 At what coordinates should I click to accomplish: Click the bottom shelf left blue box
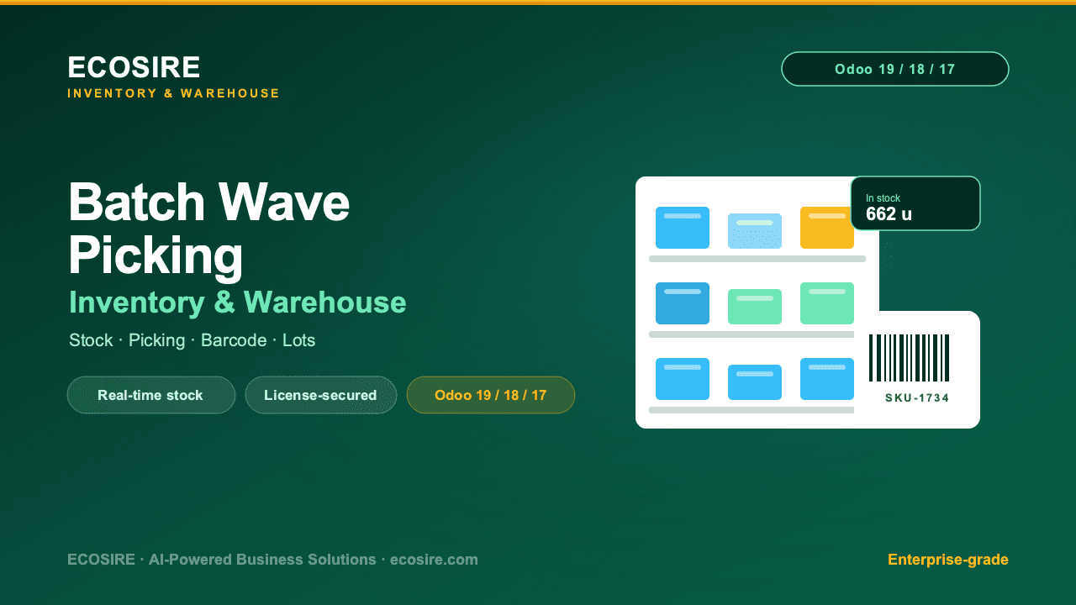coord(683,379)
